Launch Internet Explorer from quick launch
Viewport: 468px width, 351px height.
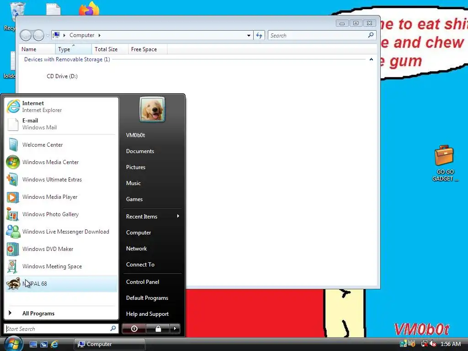tap(54, 344)
